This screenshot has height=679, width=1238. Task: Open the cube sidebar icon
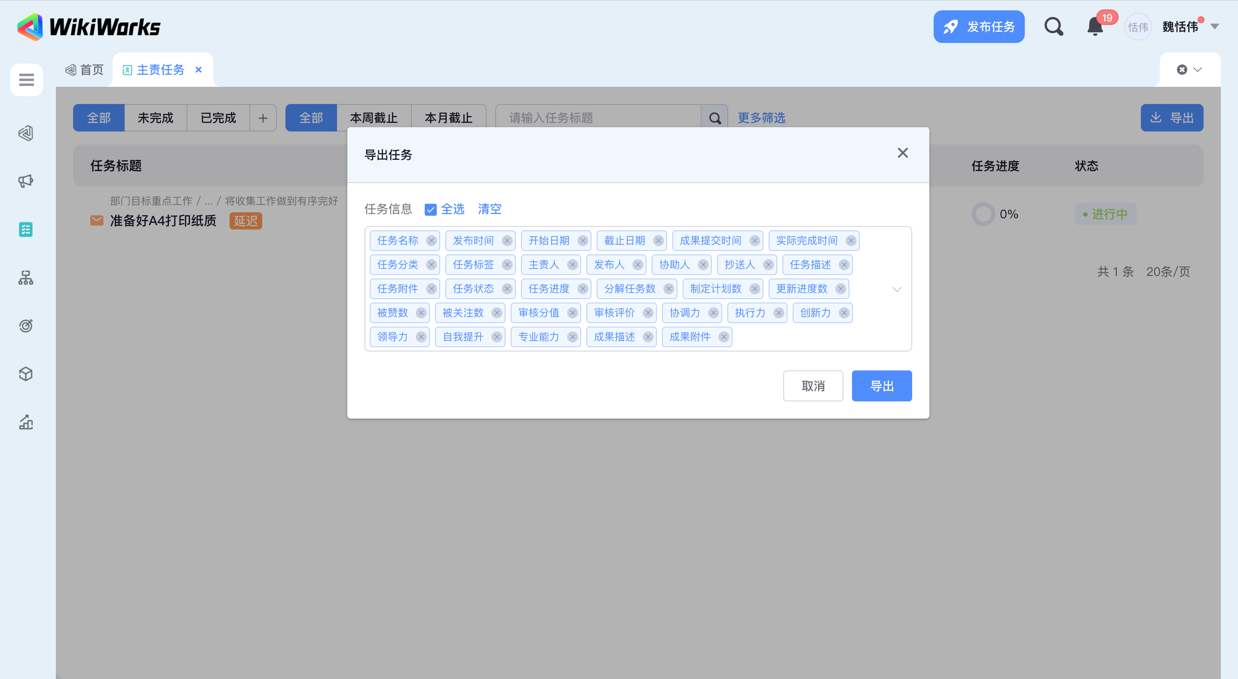(26, 374)
